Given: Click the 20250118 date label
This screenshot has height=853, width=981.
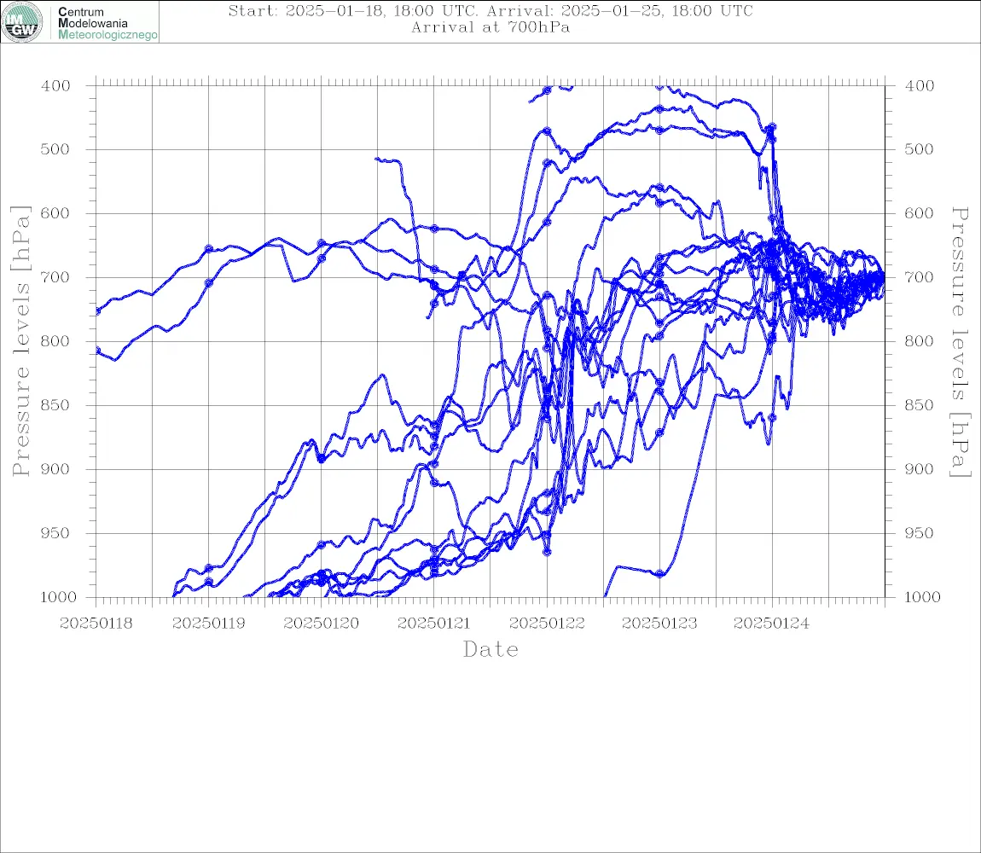Looking at the screenshot, I should click(96, 624).
